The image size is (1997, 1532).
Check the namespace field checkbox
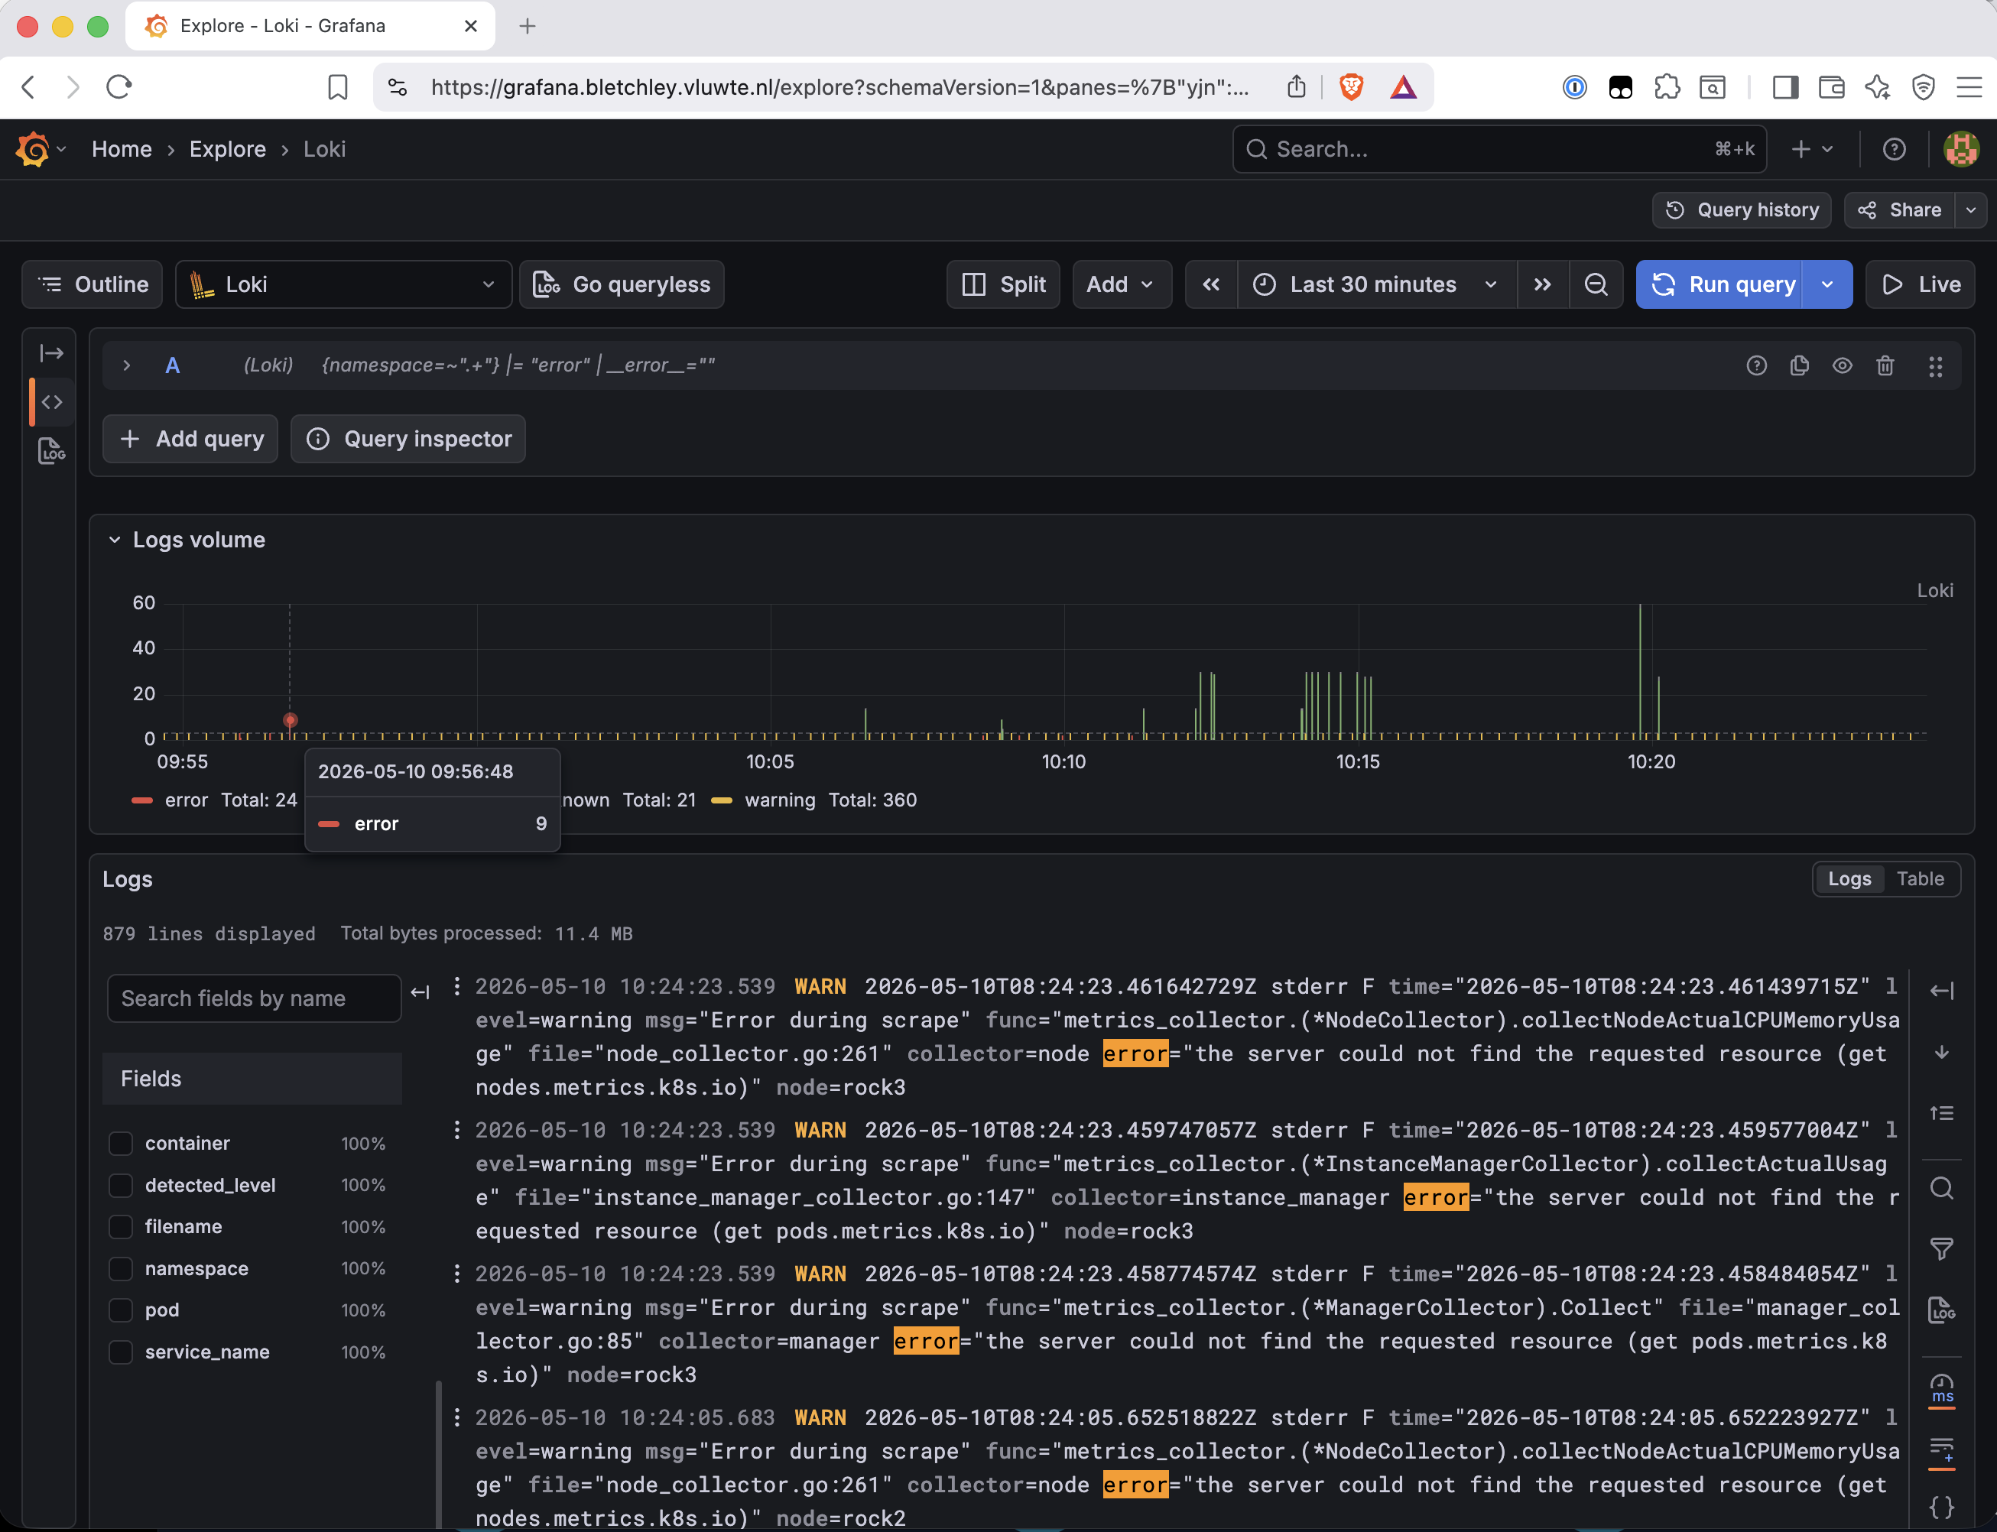coord(120,1268)
